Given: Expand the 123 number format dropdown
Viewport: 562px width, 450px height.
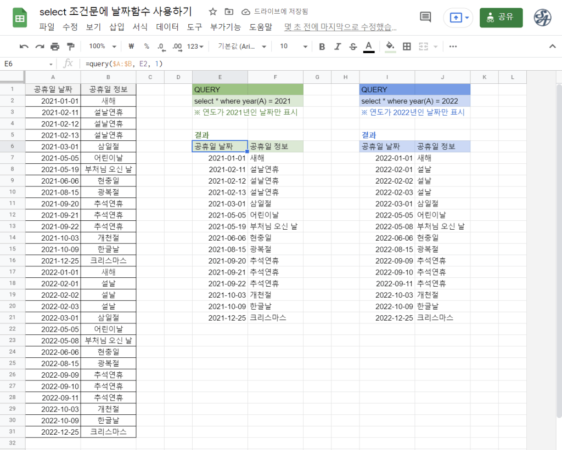Looking at the screenshot, I should click(195, 47).
